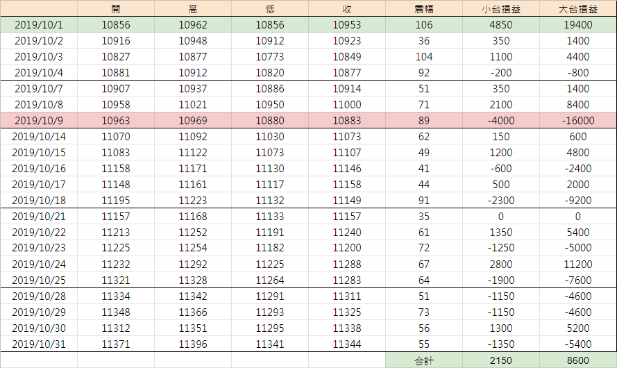The height and width of the screenshot is (368, 617).
Task: Click the 5400 profit cell
Action: pos(578,232)
